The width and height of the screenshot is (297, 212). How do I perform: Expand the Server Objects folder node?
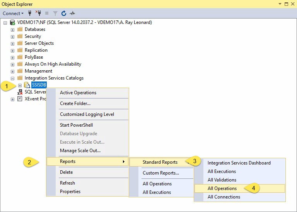12,44
